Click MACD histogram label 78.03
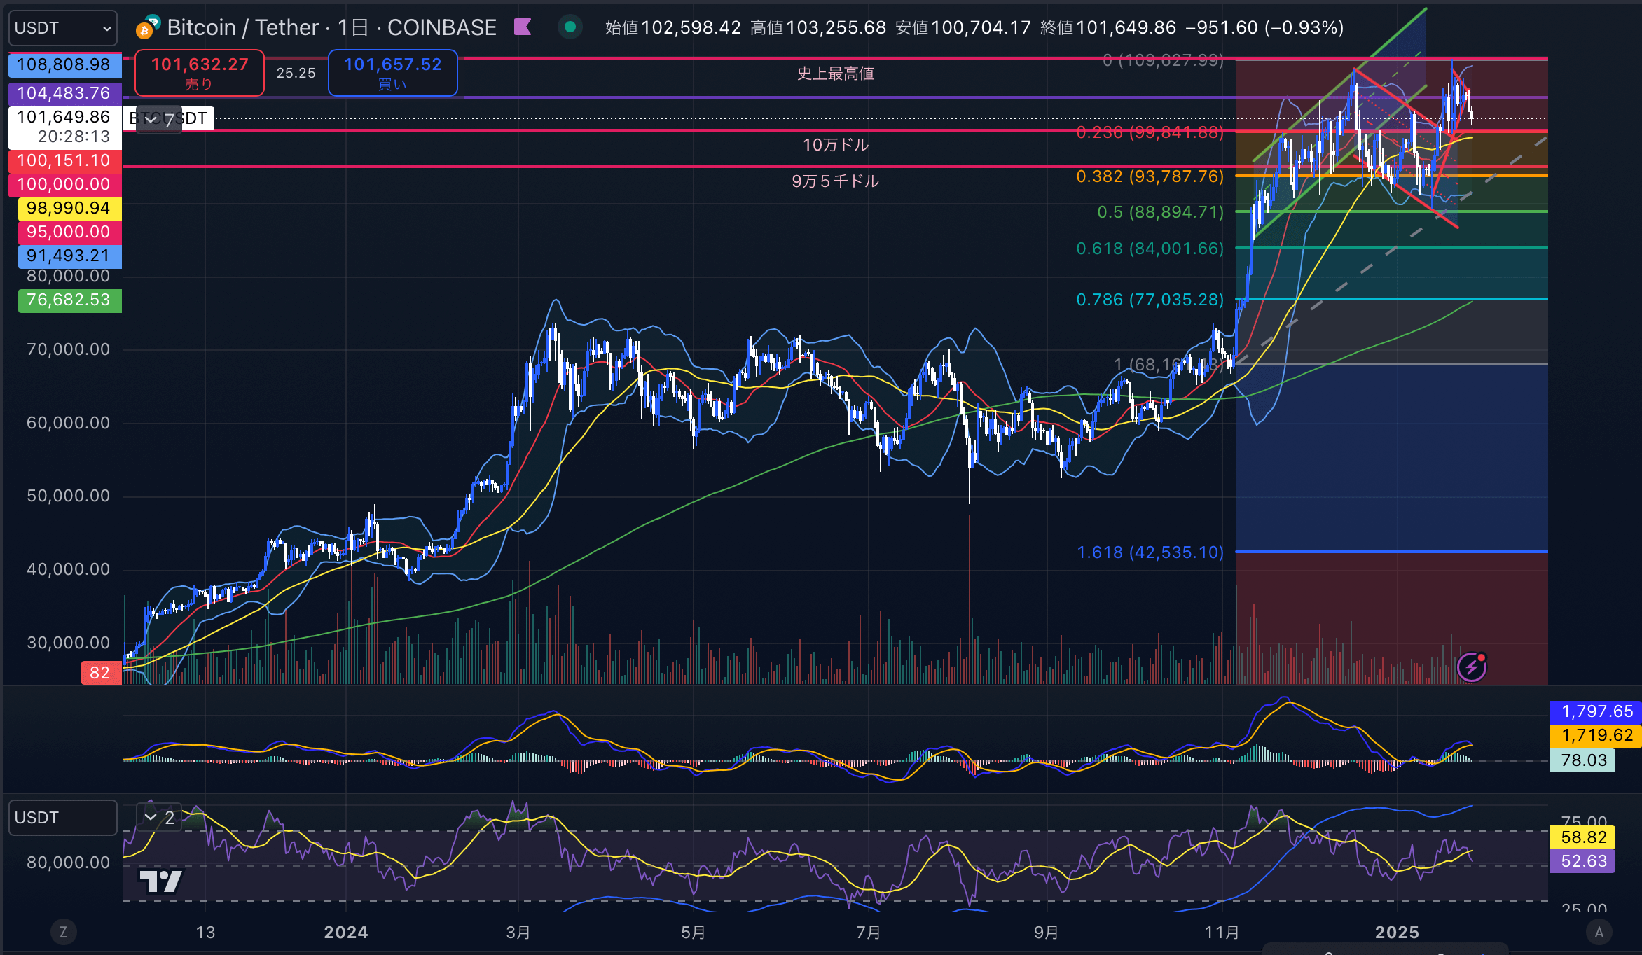 pos(1583,760)
